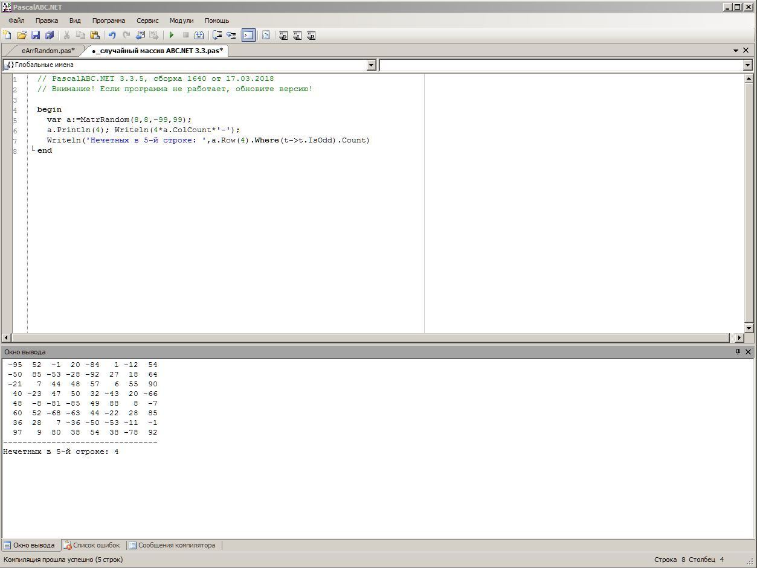Image resolution: width=757 pixels, height=568 pixels.
Task: Open a file using the folder icon
Action: 22,36
